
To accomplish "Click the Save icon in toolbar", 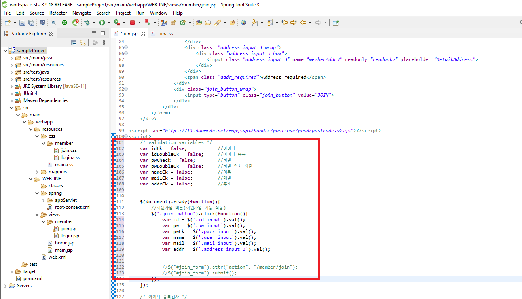I will coord(22,23).
